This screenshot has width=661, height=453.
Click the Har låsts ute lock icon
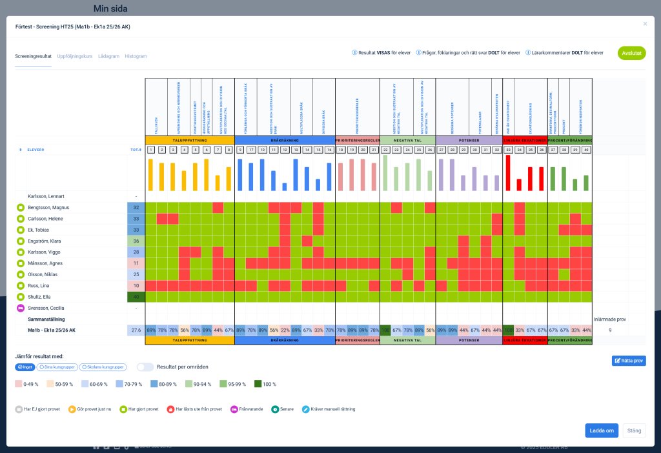pos(170,409)
